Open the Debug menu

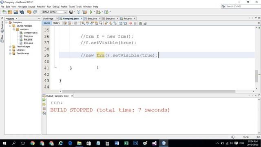[56, 7]
